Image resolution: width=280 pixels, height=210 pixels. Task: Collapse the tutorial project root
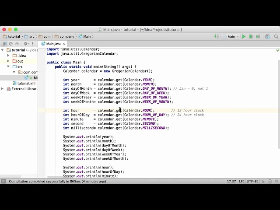[x=3, y=50]
